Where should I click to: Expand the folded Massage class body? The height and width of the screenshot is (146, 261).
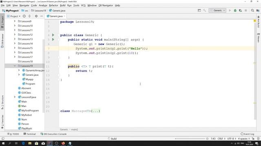click(96, 111)
